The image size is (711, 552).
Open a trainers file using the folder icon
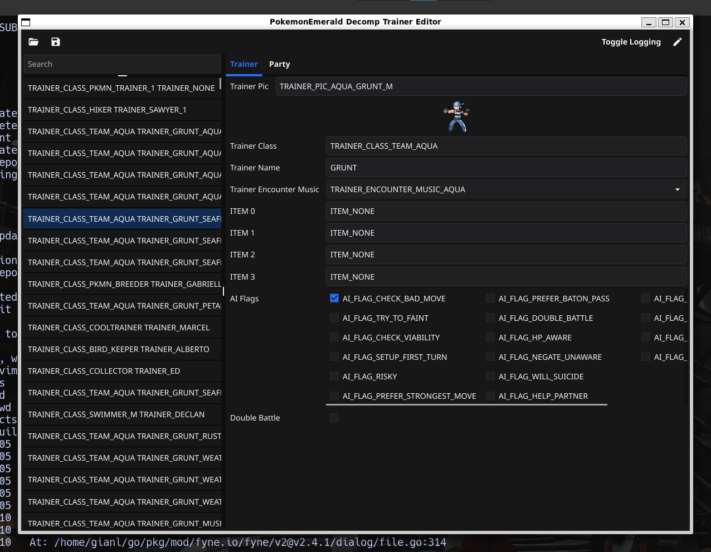pyautogui.click(x=33, y=42)
